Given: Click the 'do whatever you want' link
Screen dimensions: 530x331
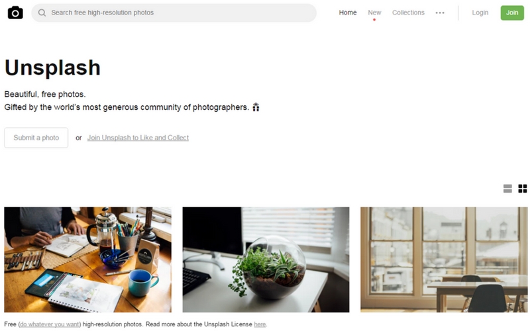Looking at the screenshot, I should 49,324.
